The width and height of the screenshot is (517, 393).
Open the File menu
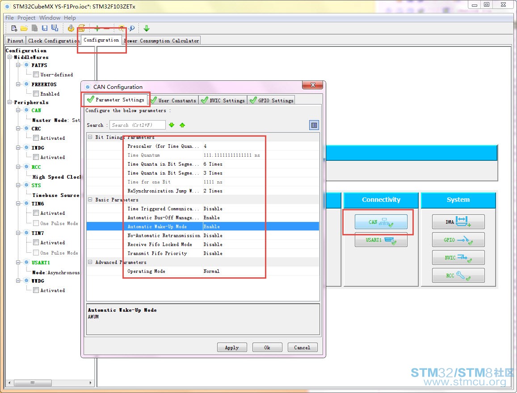click(9, 17)
